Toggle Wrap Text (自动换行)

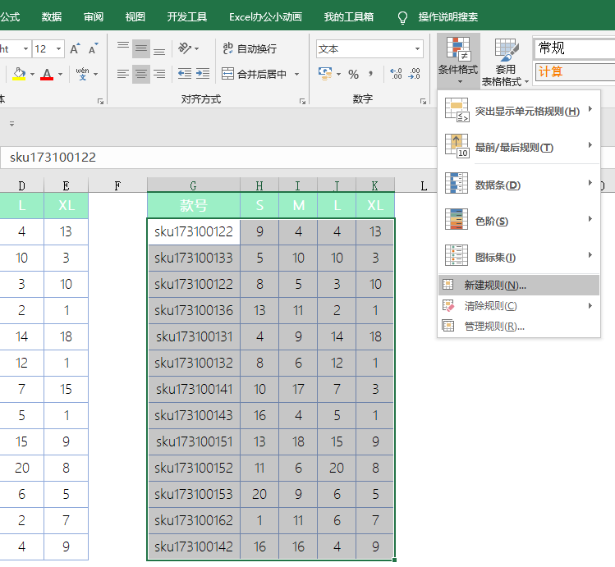tap(248, 49)
